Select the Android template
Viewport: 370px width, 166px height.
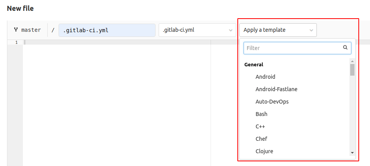click(x=265, y=77)
